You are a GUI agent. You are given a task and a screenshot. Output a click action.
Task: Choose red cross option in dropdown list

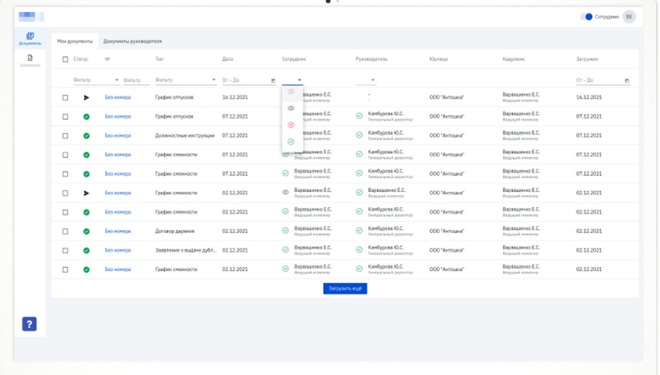(x=291, y=125)
